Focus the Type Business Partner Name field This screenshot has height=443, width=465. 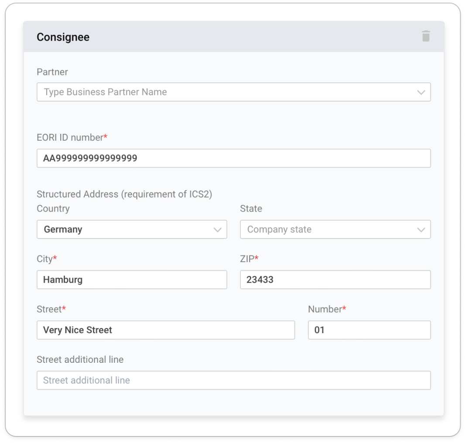pyautogui.click(x=234, y=92)
